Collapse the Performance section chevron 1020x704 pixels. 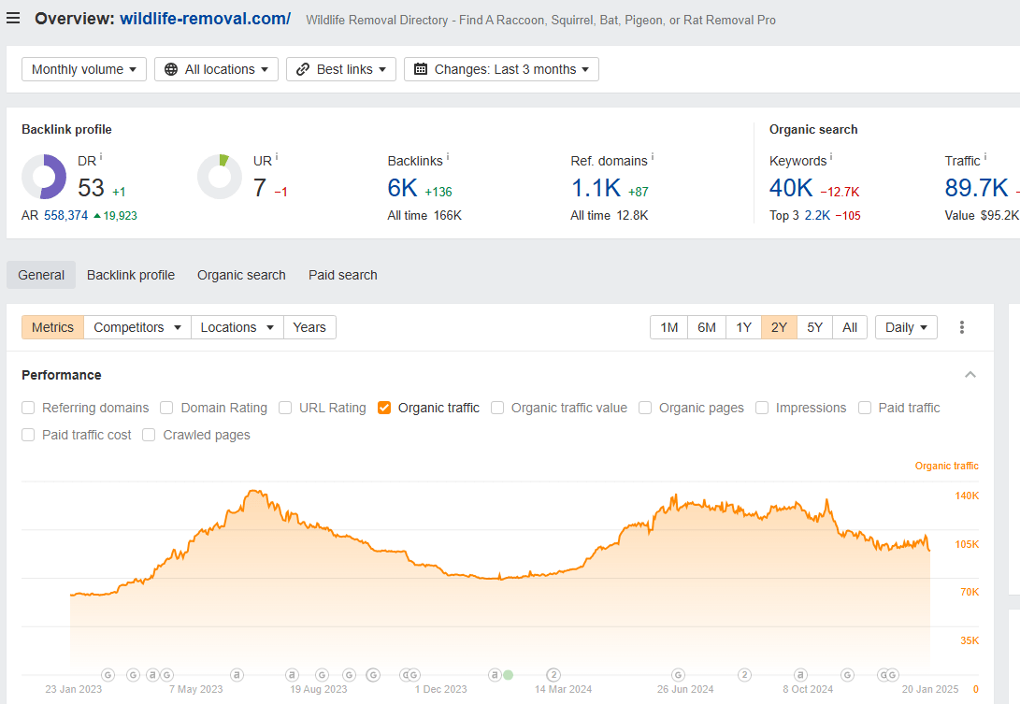coord(970,375)
